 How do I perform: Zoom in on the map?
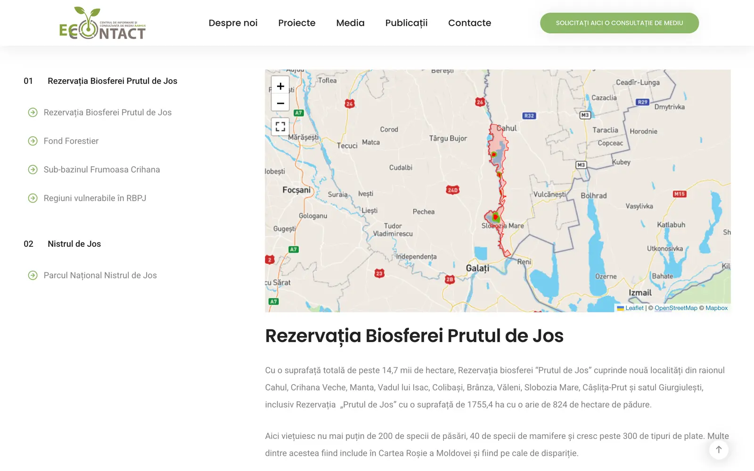(x=280, y=86)
